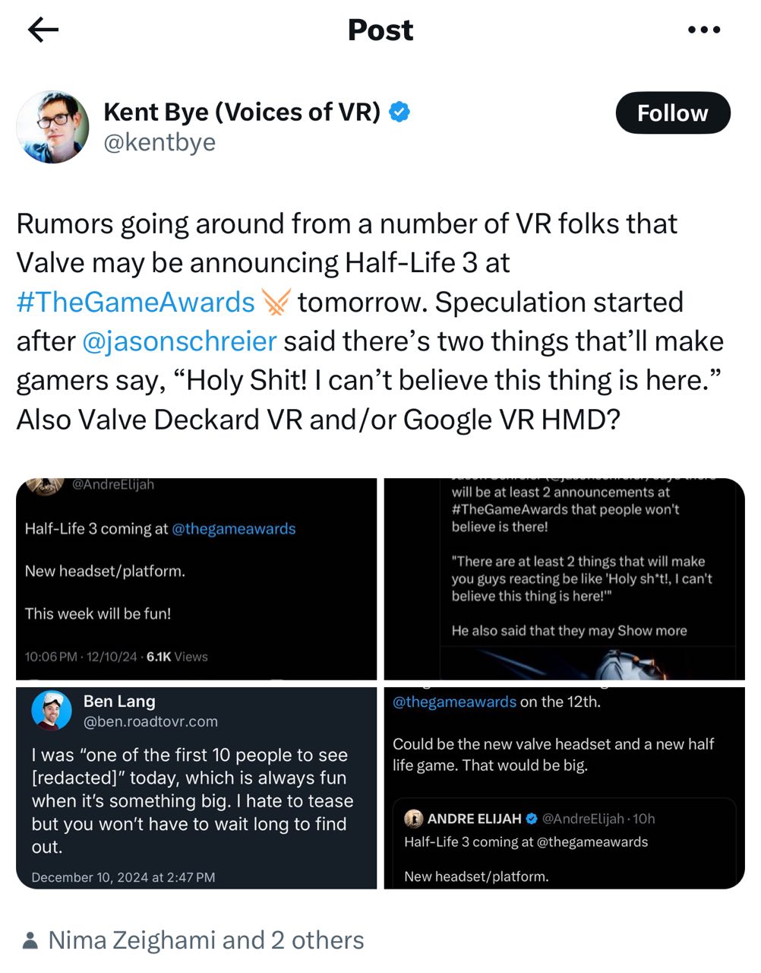Open "Nima Zeighami and 2 others" list
Screen dimensions: 761x973
tap(206, 940)
